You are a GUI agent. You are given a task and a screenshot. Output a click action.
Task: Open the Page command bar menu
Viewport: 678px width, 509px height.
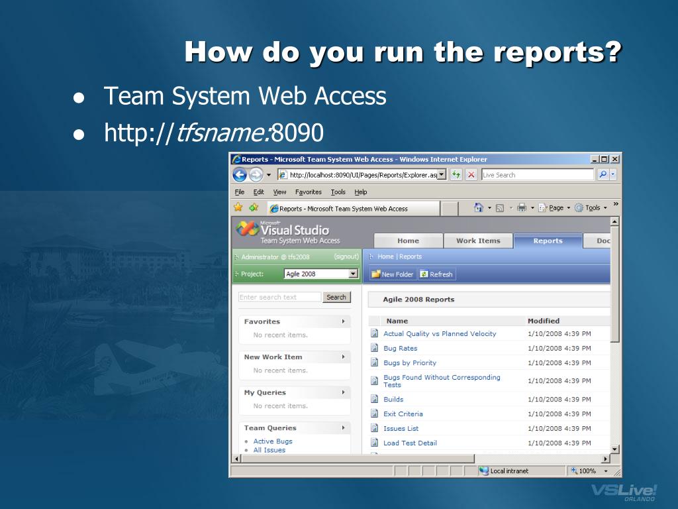tap(554, 207)
